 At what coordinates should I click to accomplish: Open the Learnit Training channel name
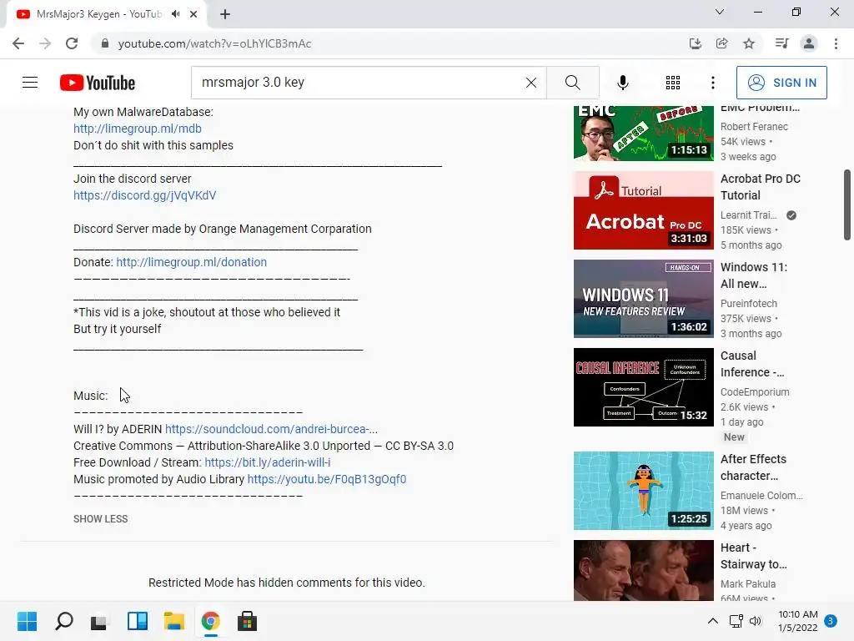[x=748, y=215]
